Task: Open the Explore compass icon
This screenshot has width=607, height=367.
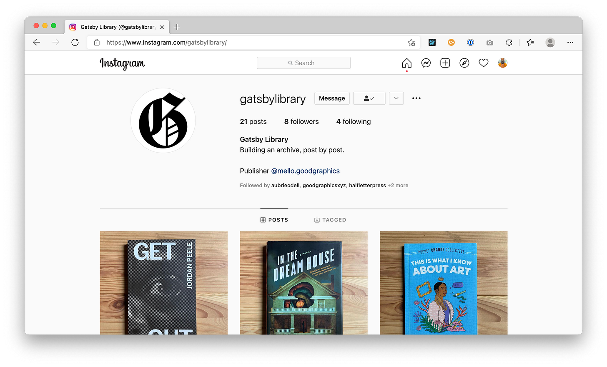Action: point(464,63)
